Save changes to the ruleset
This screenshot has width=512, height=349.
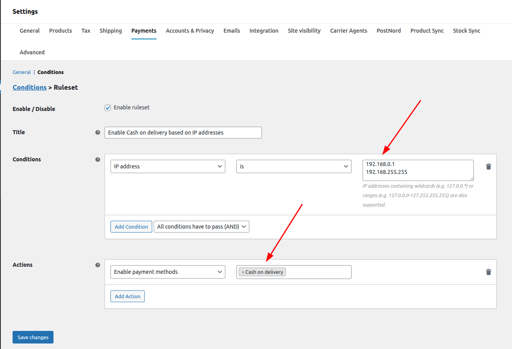[33, 337]
